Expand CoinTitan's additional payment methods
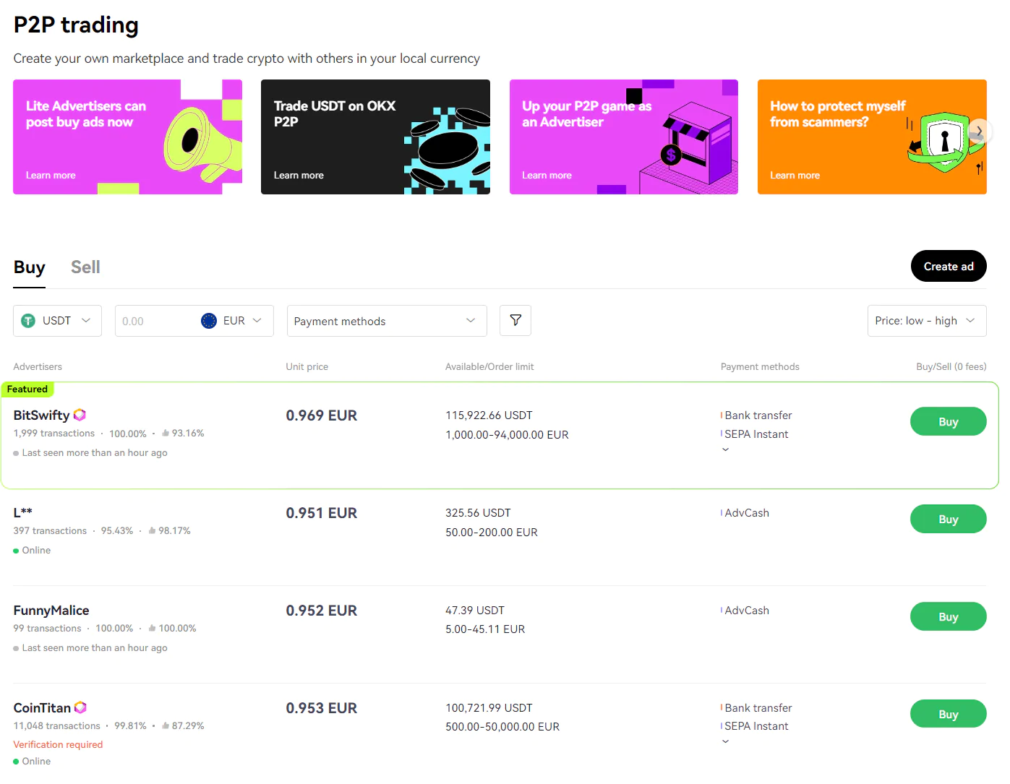 [725, 741]
